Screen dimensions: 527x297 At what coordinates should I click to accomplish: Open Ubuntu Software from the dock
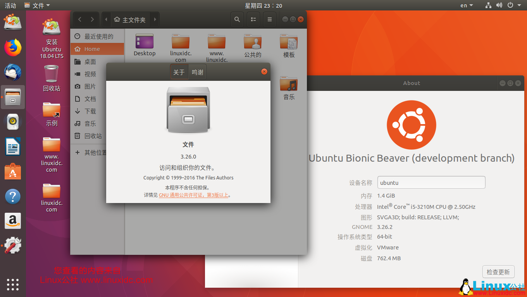[13, 171]
